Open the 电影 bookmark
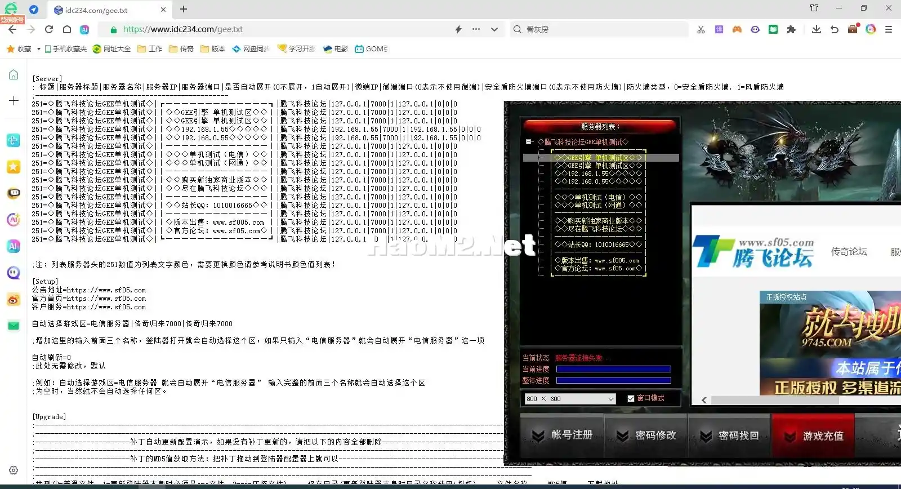The image size is (901, 489). [x=336, y=49]
